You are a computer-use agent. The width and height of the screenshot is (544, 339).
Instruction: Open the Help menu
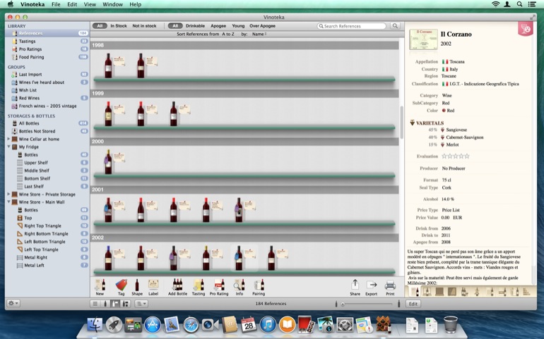pyautogui.click(x=136, y=4)
